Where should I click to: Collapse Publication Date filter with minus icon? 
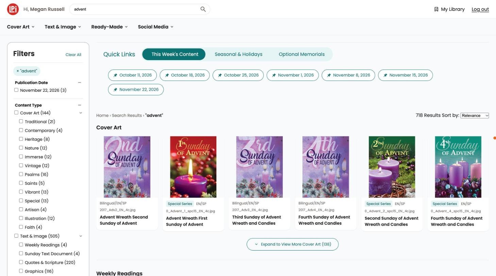pos(80,83)
